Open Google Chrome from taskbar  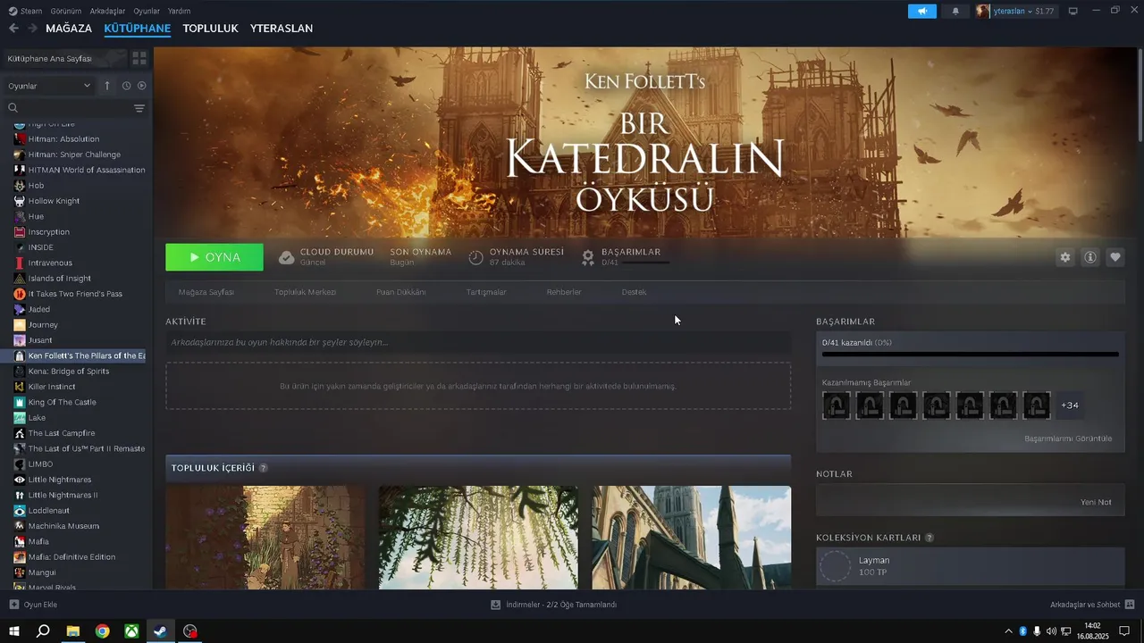coord(102,631)
